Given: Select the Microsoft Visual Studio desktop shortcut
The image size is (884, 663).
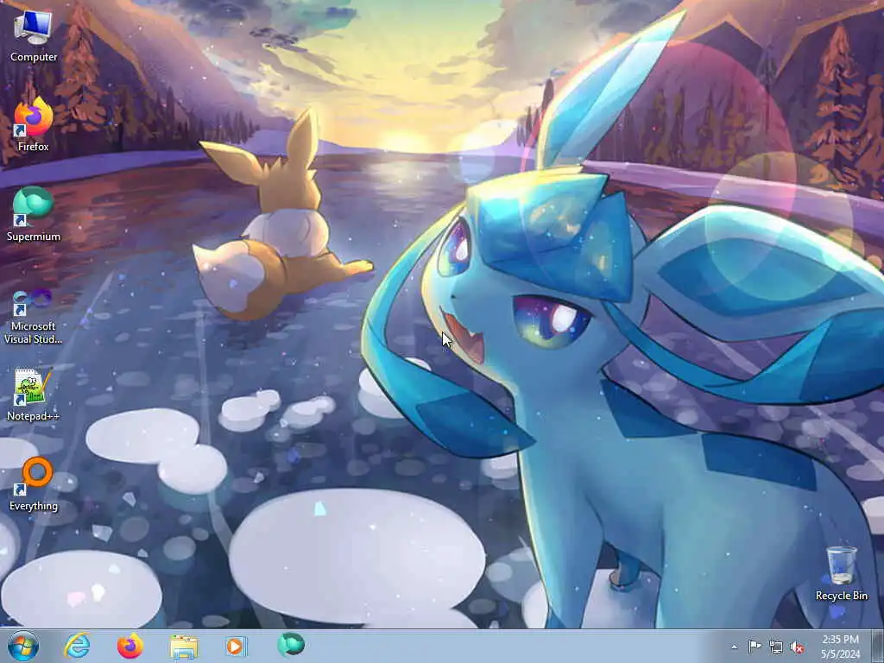Looking at the screenshot, I should [x=34, y=316].
